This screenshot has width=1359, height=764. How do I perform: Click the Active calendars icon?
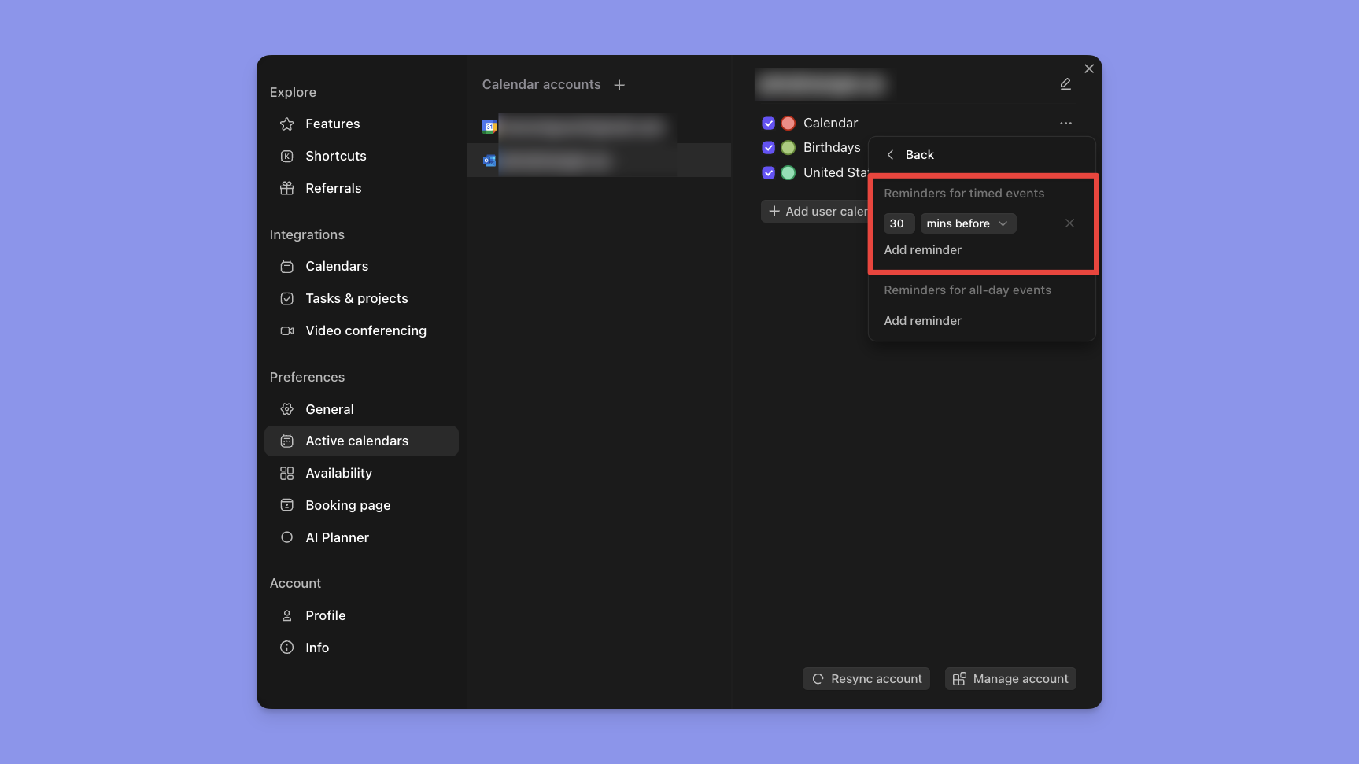(x=287, y=441)
